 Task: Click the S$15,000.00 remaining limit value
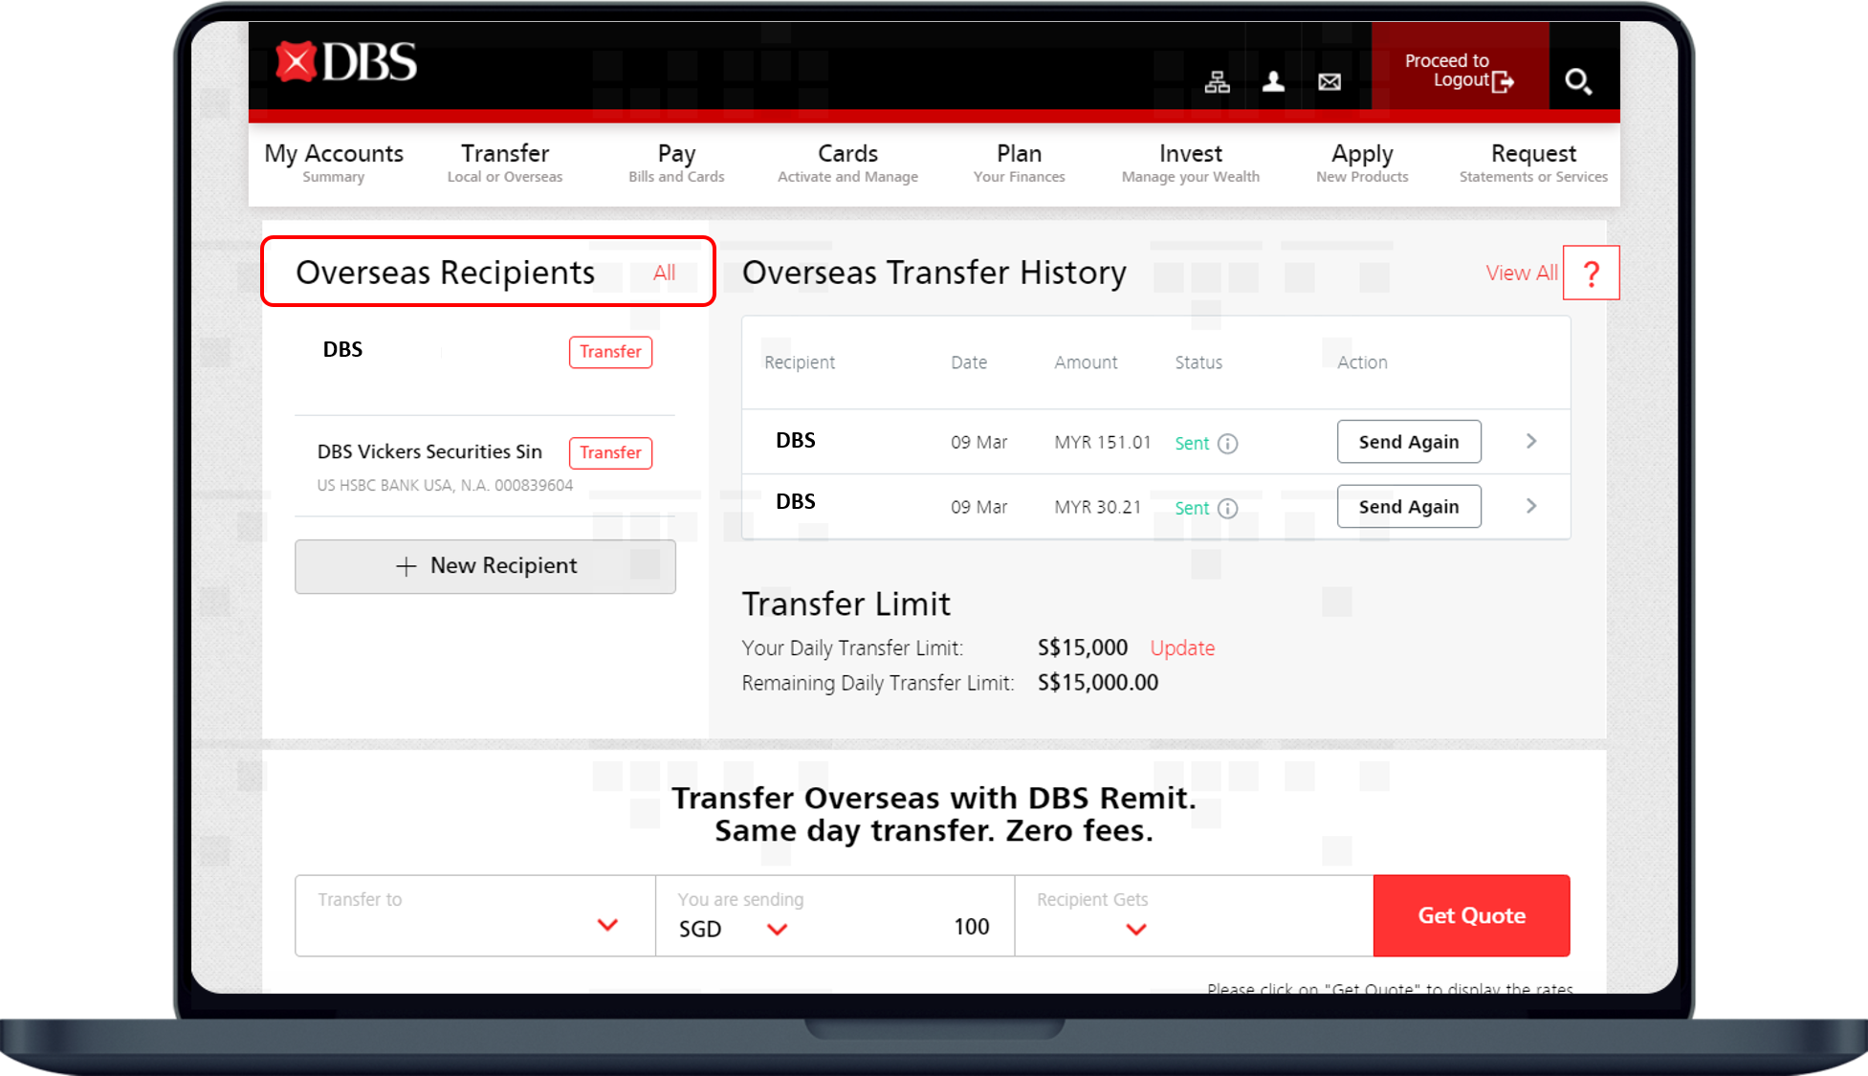point(1098,683)
